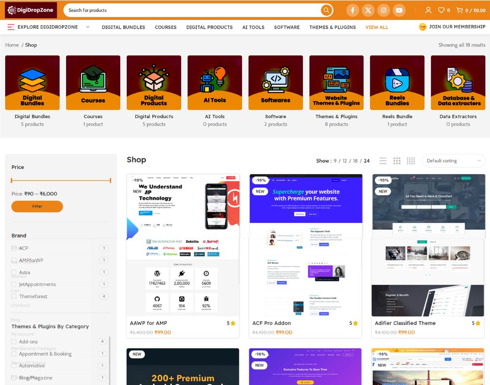Open the View All menu item
The image size is (490, 385).
[377, 27]
